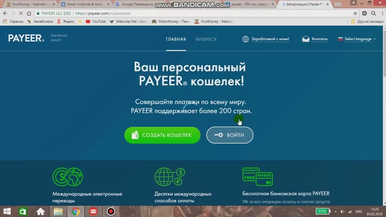Click the ВОЙТИ login button
Image resolution: width=386 pixels, height=217 pixels.
230,135
